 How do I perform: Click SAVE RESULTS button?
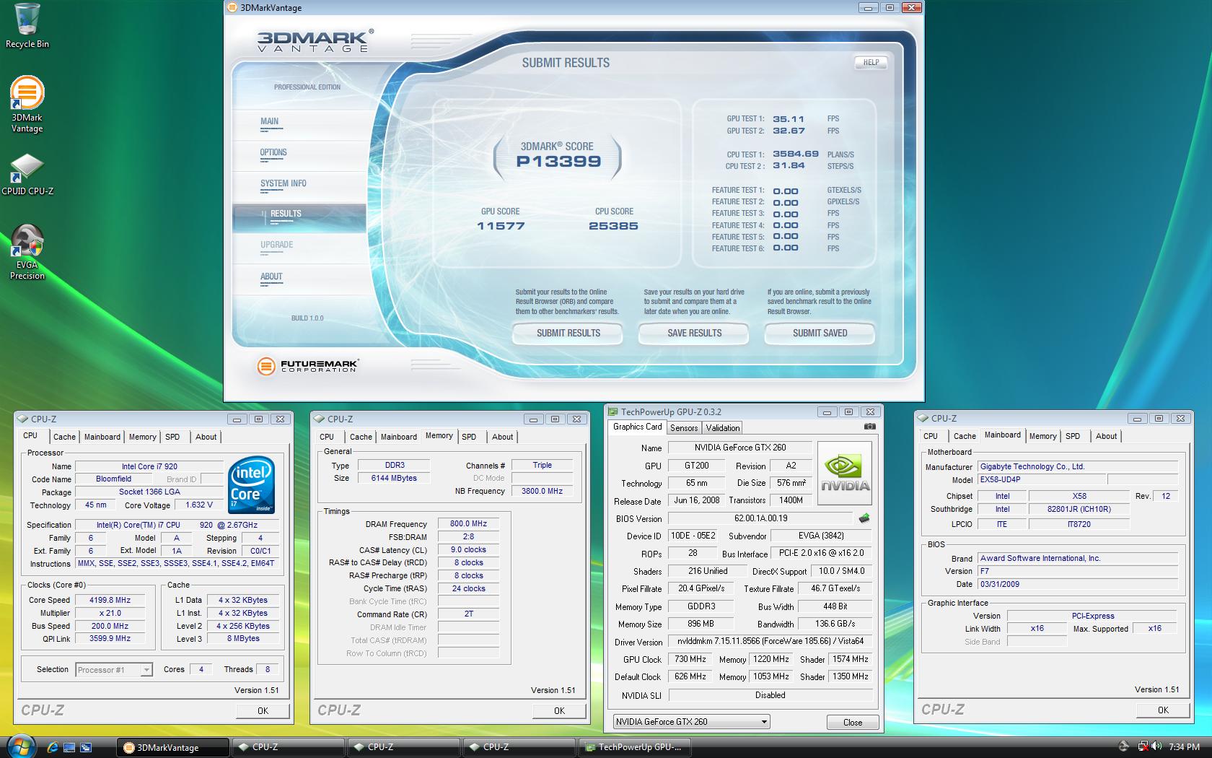(694, 333)
